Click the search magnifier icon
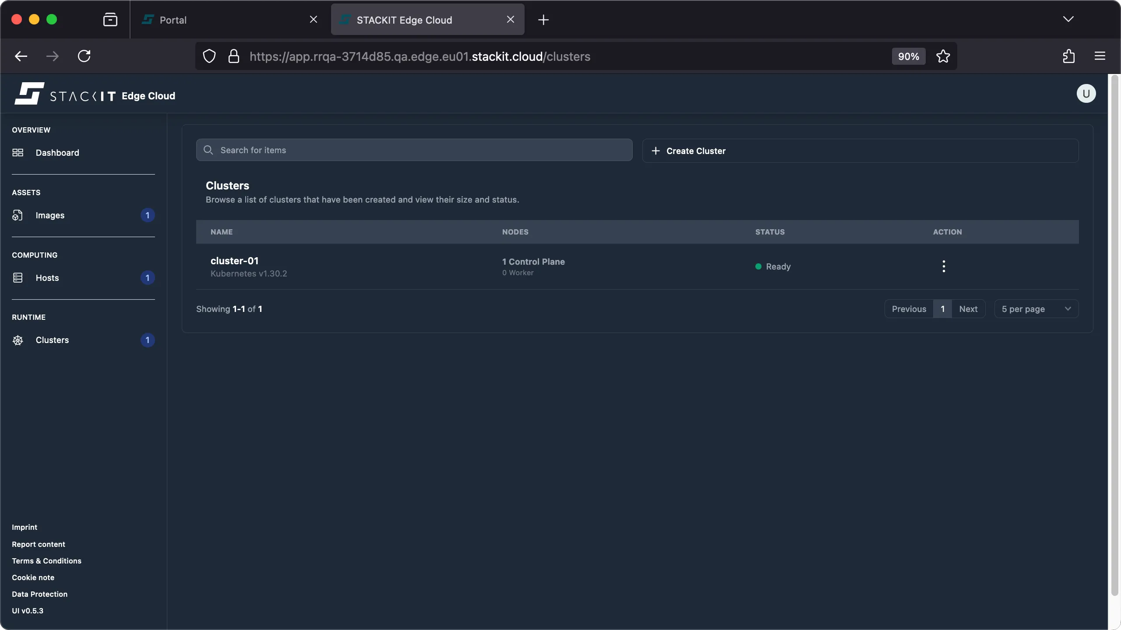Image resolution: width=1121 pixels, height=630 pixels. point(208,150)
